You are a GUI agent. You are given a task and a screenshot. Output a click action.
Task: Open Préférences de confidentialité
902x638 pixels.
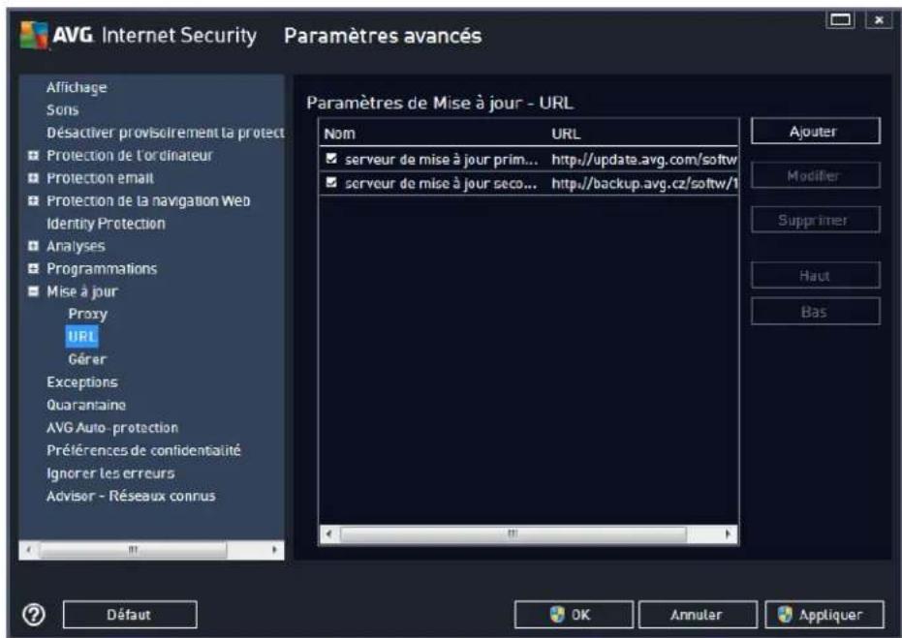tap(143, 450)
